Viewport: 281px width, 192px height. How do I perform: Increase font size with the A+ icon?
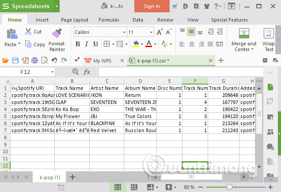(x=159, y=32)
